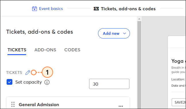The height and width of the screenshot is (109, 186).
Task: Open the Set capacity info icon
Action: pyautogui.click(x=47, y=82)
